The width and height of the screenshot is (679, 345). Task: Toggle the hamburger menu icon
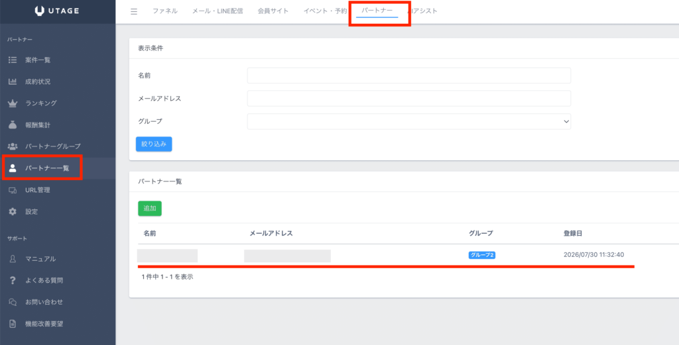click(134, 12)
